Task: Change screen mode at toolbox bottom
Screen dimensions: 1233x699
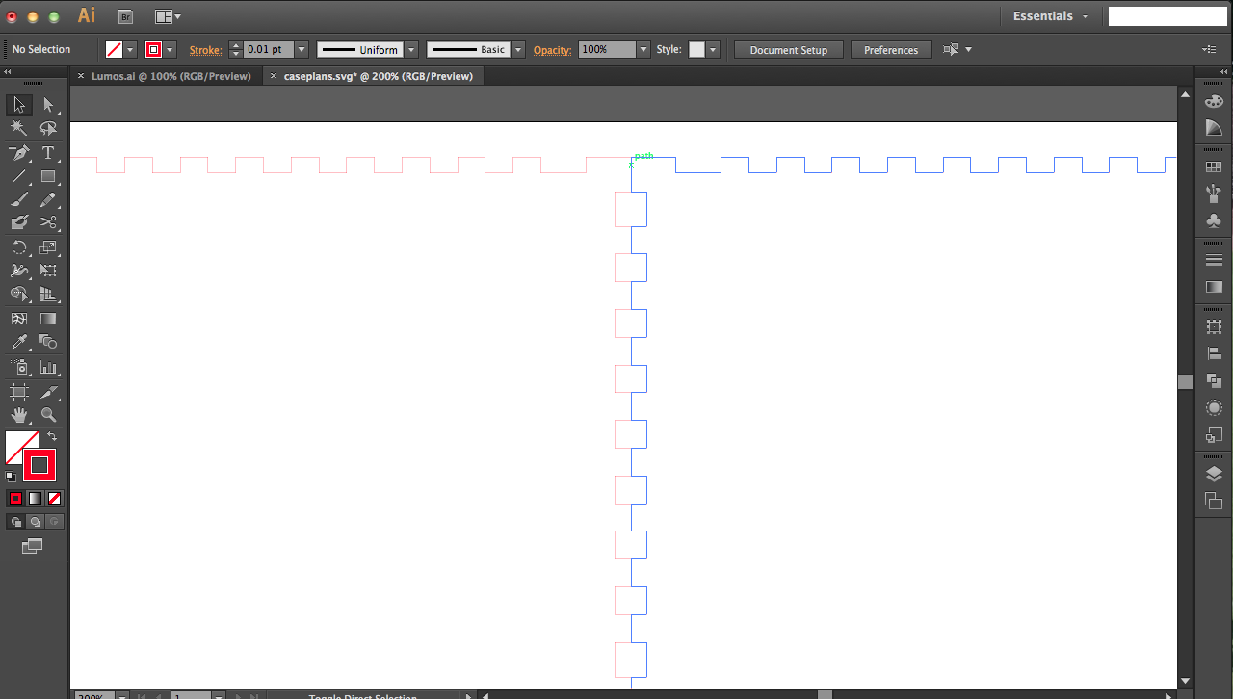Action: 33,546
